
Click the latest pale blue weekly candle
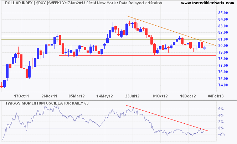tap(204, 48)
